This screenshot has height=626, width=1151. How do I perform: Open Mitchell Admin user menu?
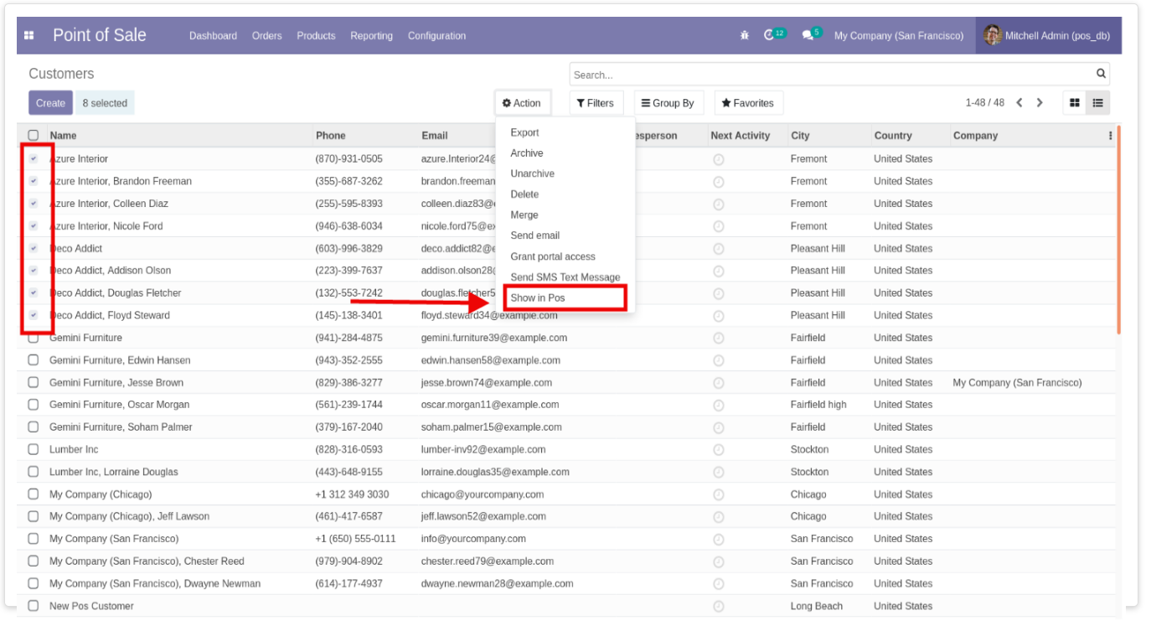point(1047,35)
